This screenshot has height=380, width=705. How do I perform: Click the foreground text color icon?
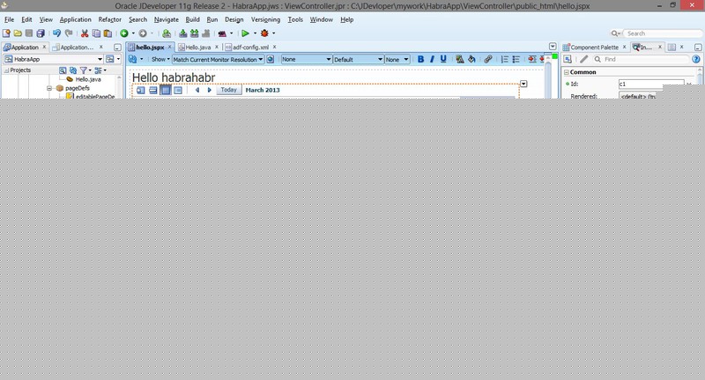459,59
